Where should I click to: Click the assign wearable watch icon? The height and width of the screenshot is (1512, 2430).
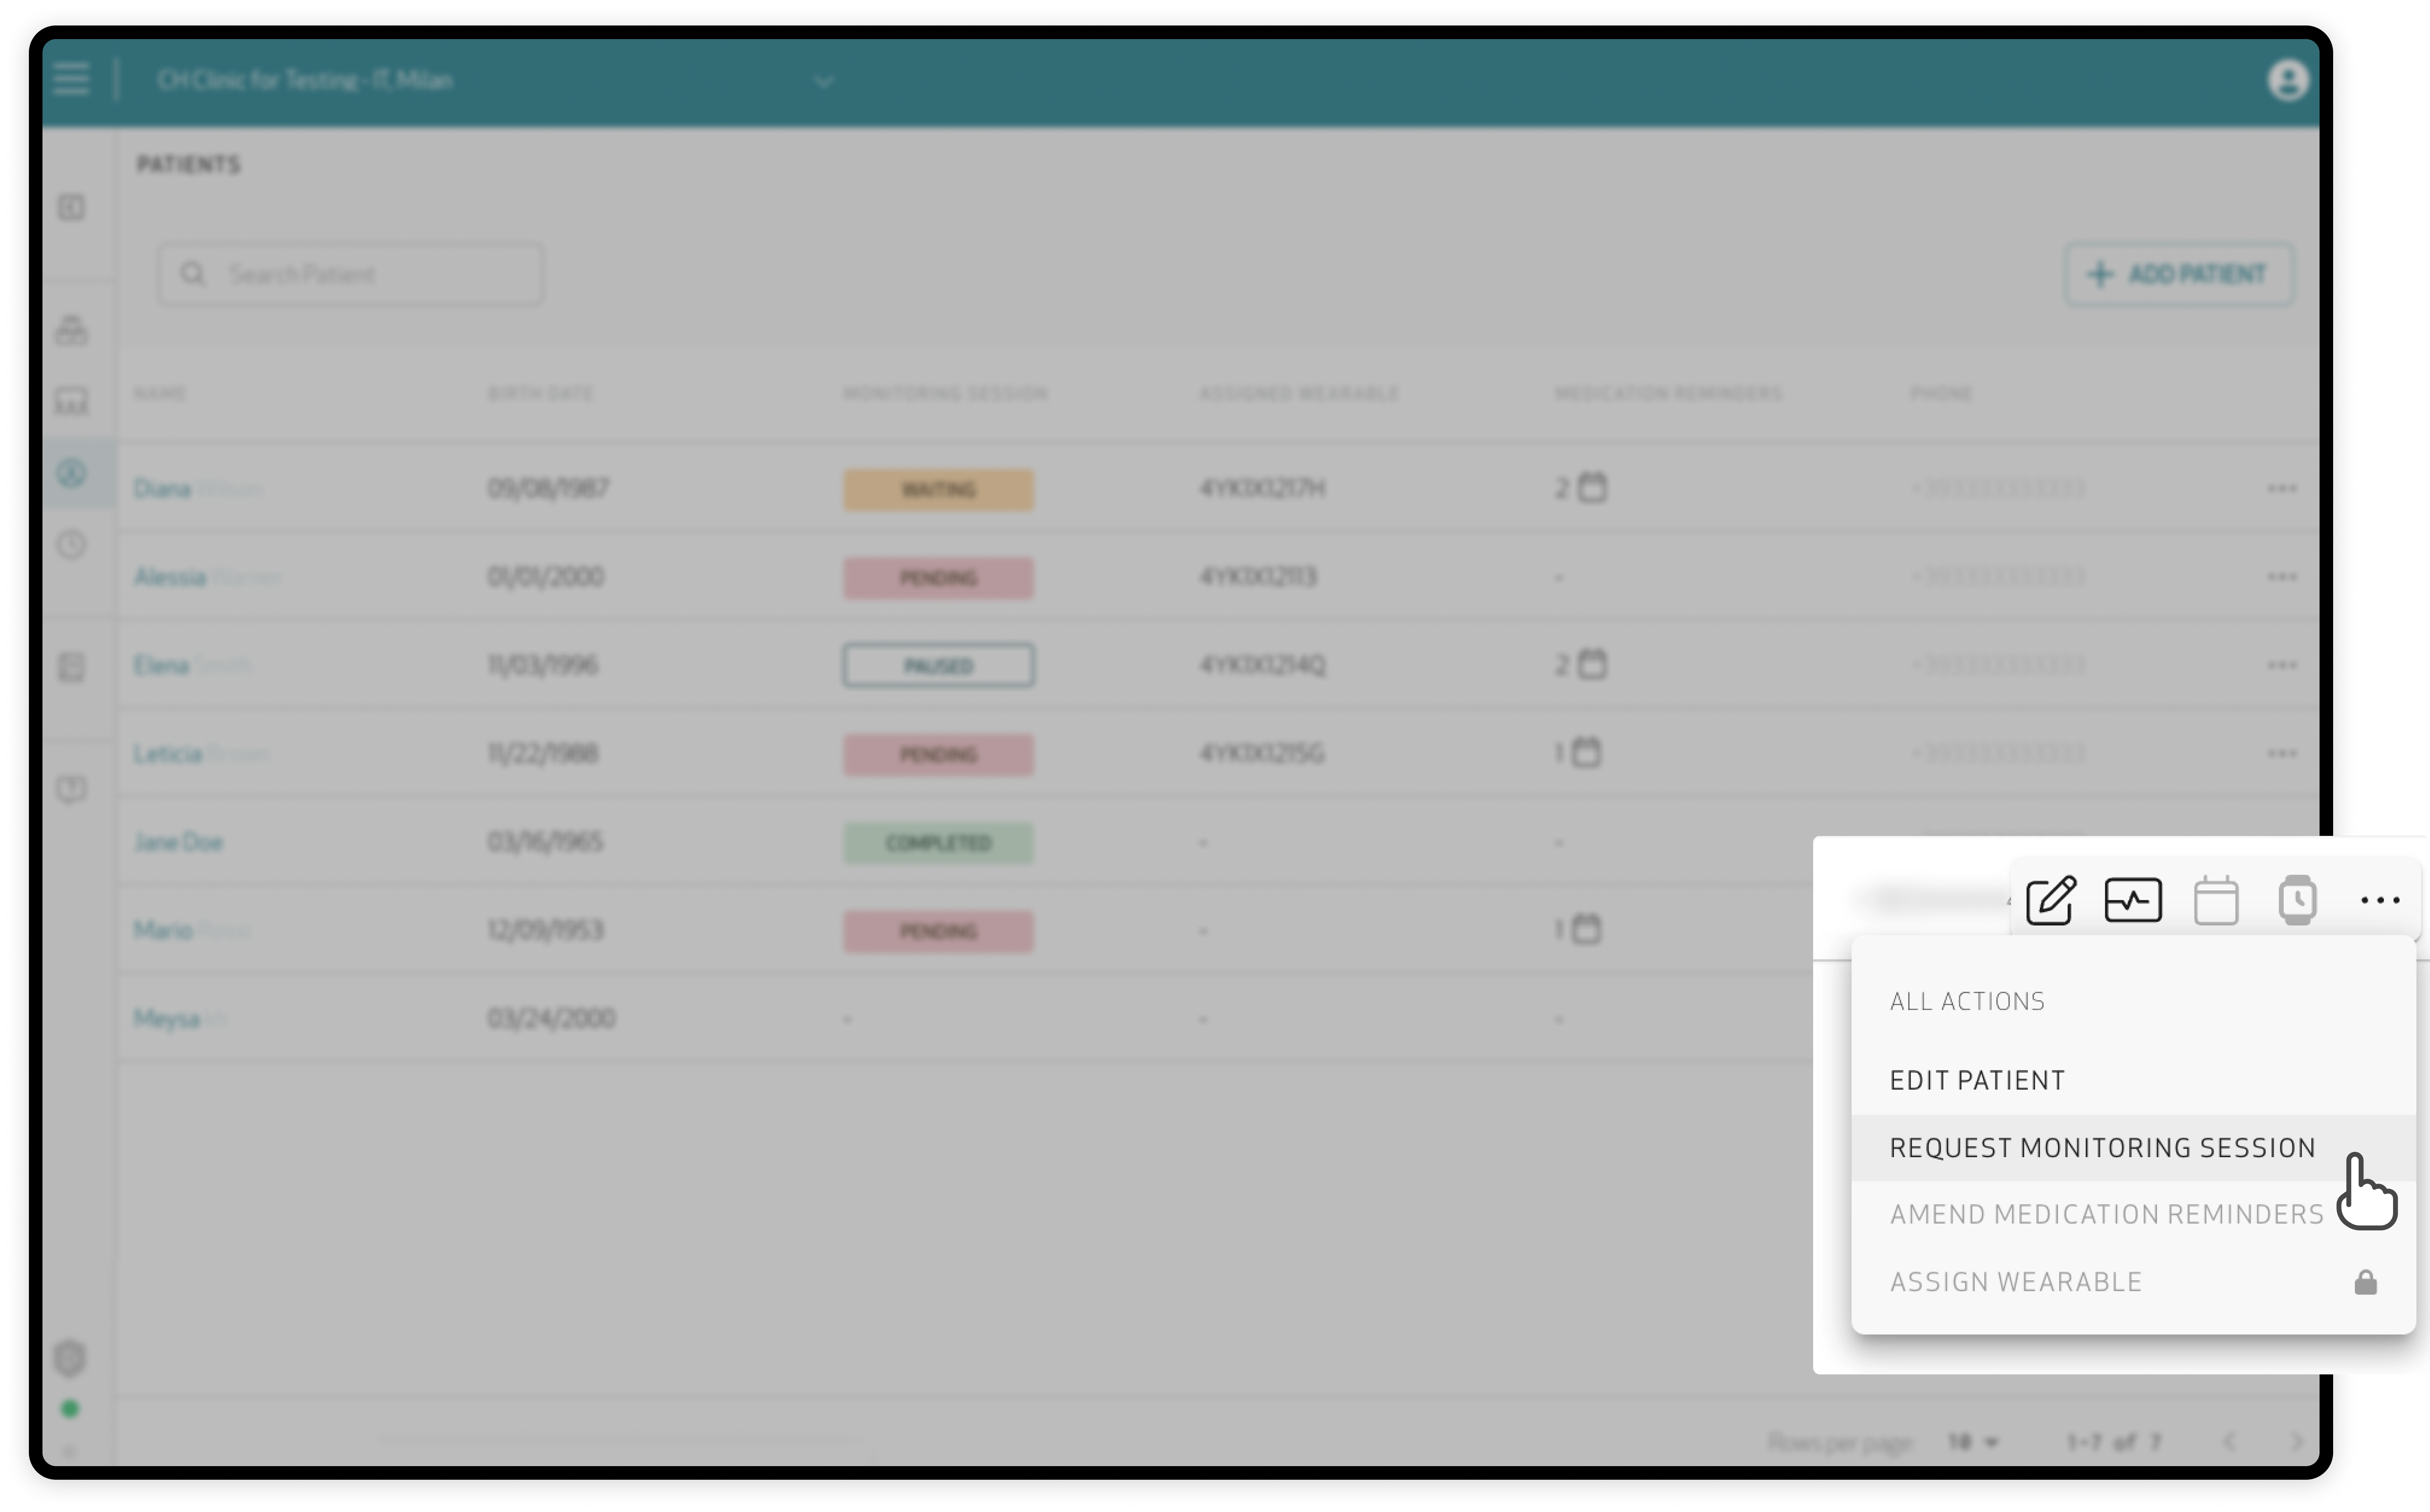(2298, 899)
